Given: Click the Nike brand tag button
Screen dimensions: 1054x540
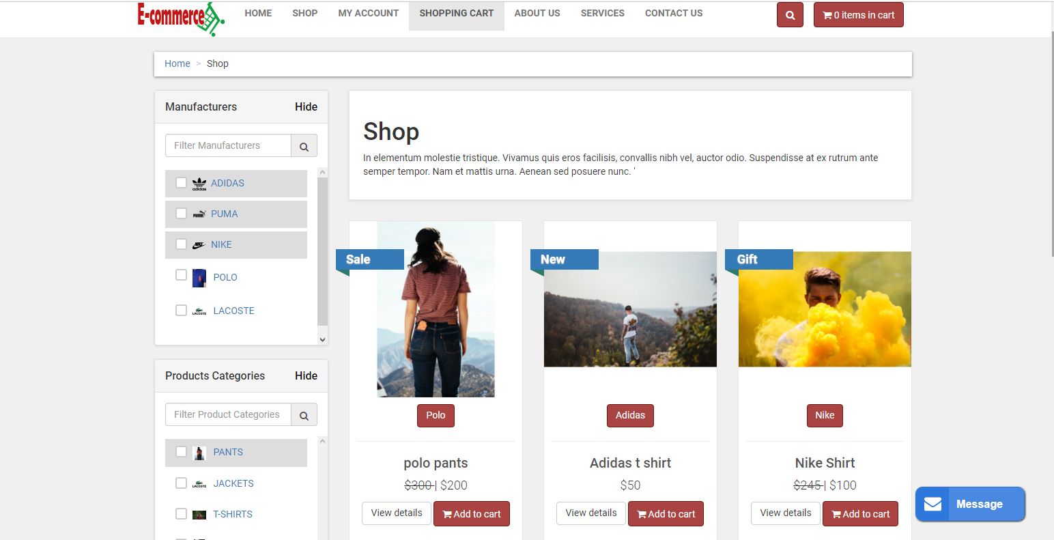Looking at the screenshot, I should (x=825, y=415).
